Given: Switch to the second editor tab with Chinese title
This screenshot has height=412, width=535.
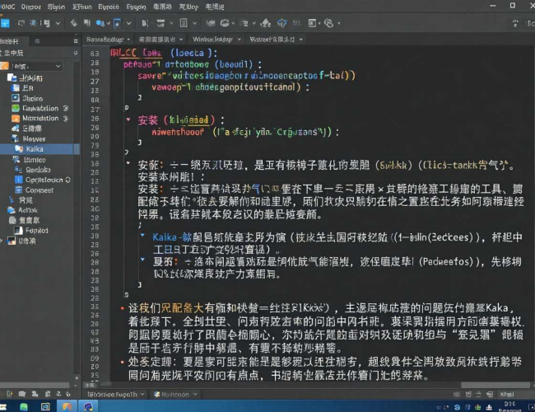Looking at the screenshot, I should coord(157,40).
